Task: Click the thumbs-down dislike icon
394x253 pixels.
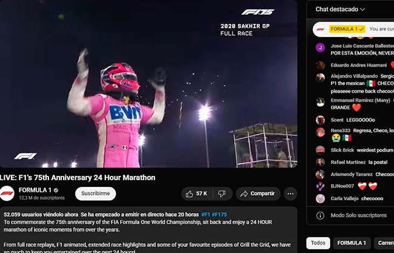Action: pos(222,194)
